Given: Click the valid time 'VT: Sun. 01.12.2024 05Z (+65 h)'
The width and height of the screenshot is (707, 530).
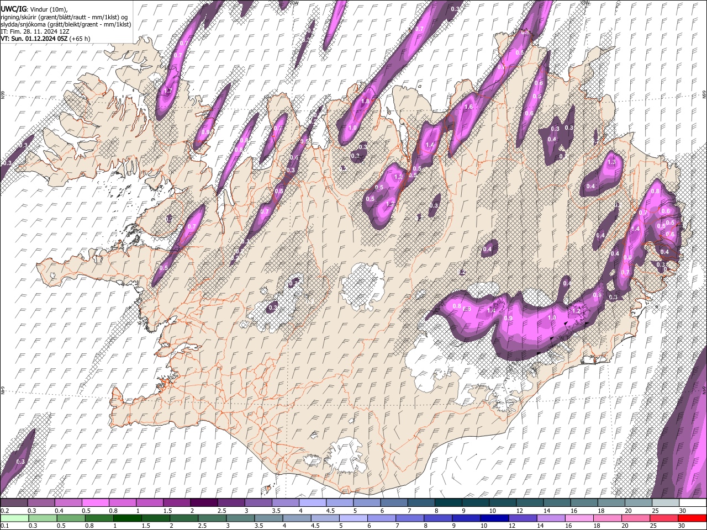Looking at the screenshot, I should pos(45,39).
